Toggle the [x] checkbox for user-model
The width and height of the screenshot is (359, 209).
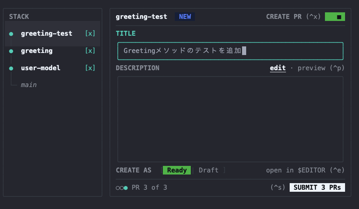point(90,68)
